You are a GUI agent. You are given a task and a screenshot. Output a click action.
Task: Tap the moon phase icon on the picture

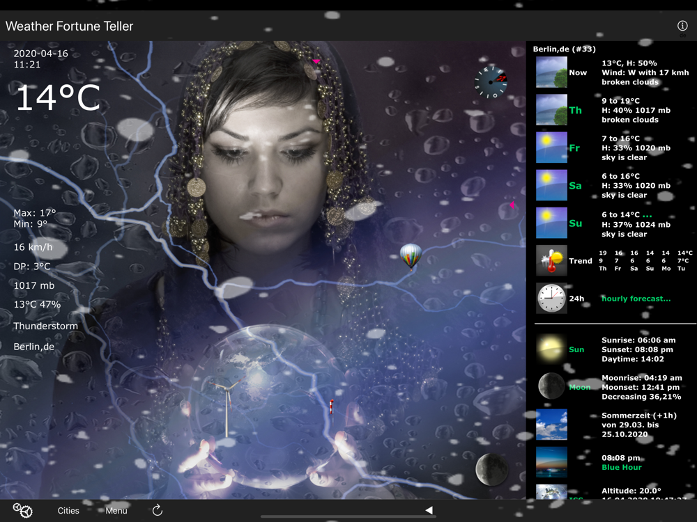491,469
